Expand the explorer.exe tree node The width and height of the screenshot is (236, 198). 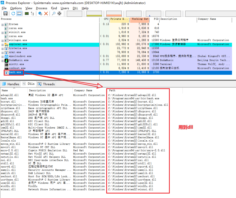click(2, 45)
